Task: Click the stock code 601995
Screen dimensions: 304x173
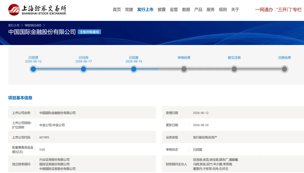Action: click(x=44, y=137)
